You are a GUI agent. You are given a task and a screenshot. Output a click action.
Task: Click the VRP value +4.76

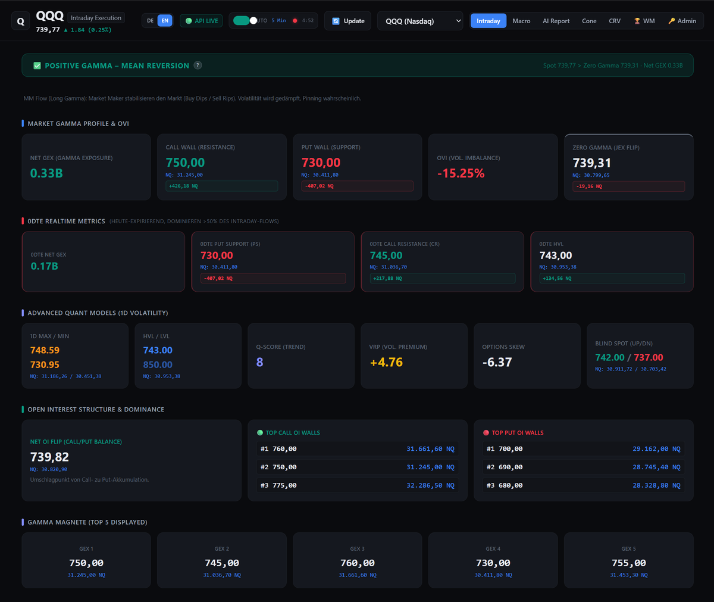pos(386,362)
